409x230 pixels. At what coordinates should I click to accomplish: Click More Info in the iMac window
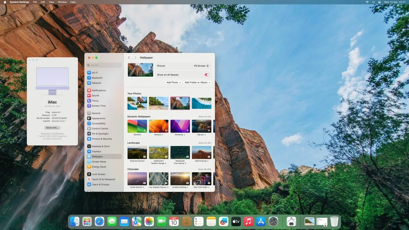[x=52, y=128]
